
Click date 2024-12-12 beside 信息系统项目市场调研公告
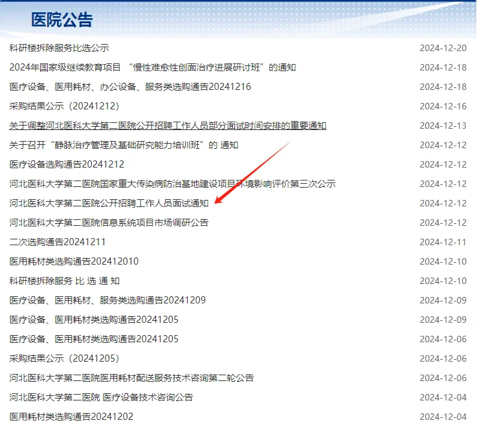(x=443, y=223)
